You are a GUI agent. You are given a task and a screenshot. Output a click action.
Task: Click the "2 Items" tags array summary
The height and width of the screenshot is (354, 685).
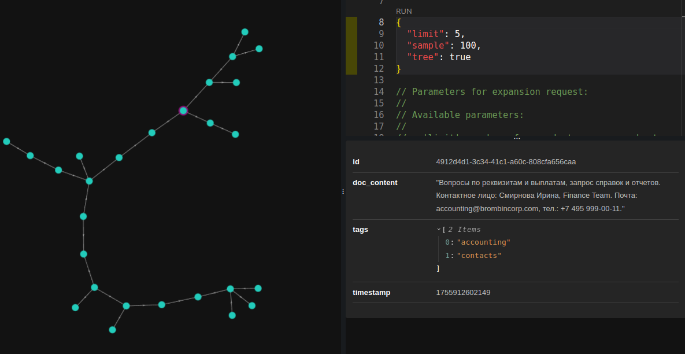tap(464, 230)
